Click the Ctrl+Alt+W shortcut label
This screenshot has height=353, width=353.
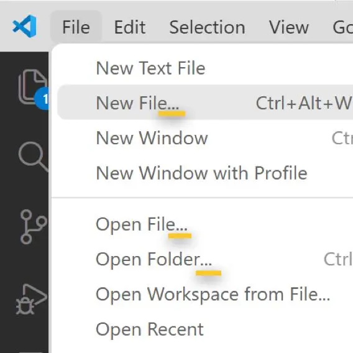(x=304, y=103)
